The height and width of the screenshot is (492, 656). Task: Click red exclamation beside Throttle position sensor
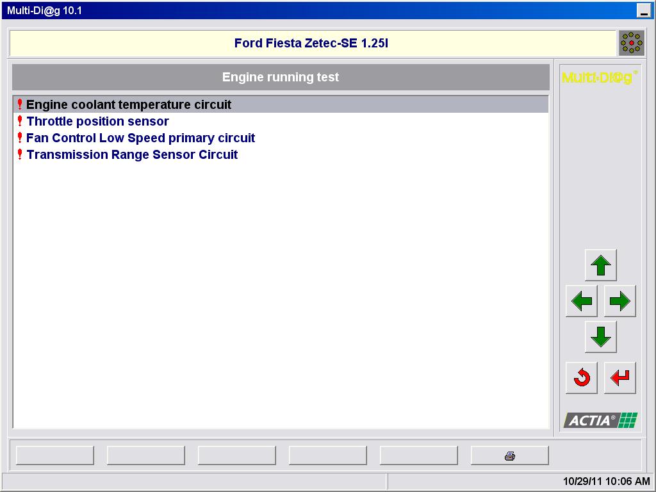[20, 121]
